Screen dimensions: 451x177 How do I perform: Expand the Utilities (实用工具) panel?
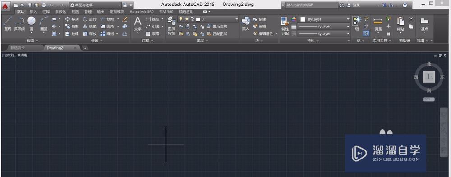pos(382,41)
